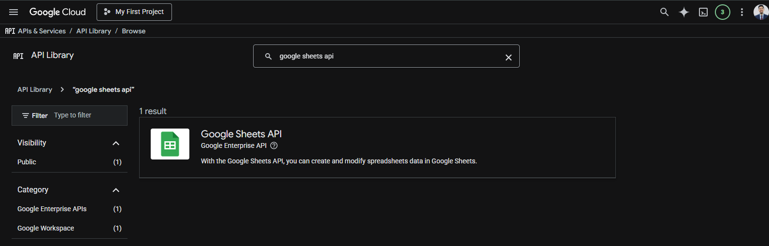Activate the Cloud Shell terminal icon
The image size is (769, 246).
(x=703, y=12)
